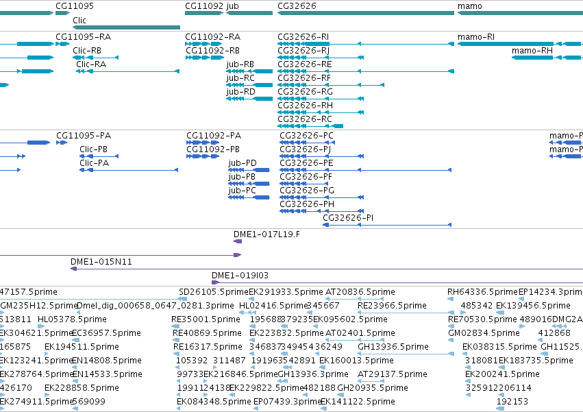Select BAC end DME1-017L19.F
Viewport: 583px width, 412px height.
pyautogui.click(x=238, y=241)
